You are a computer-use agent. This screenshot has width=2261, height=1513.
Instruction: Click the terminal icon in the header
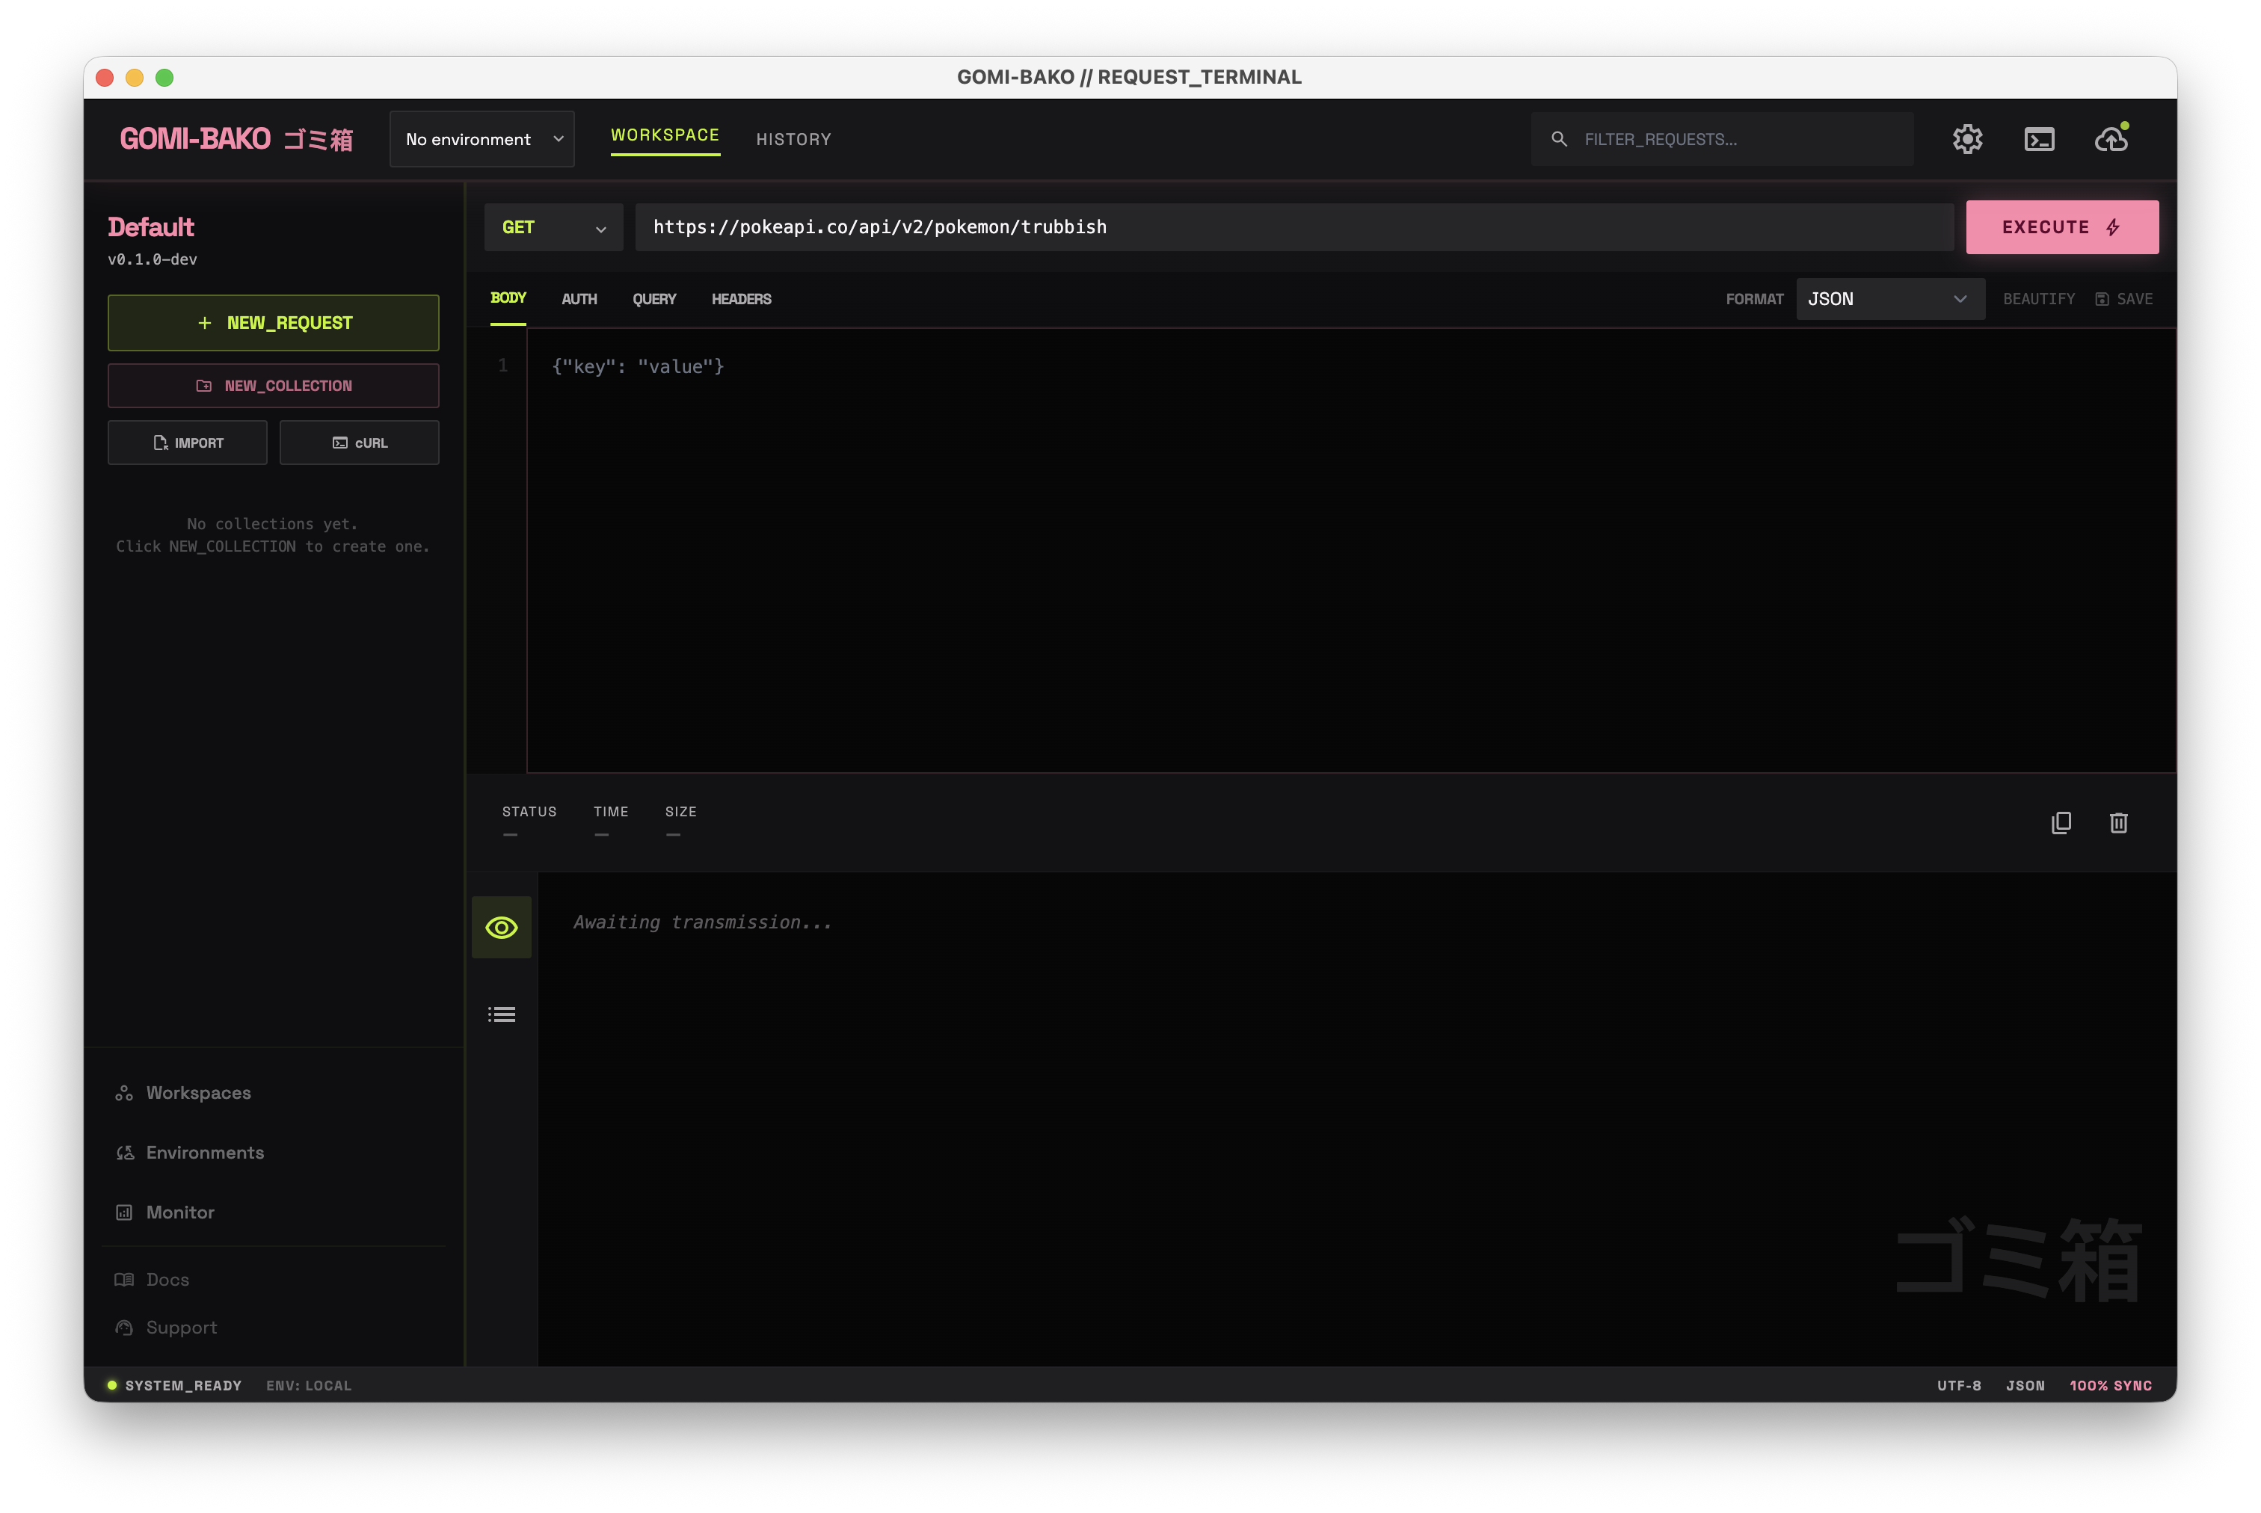click(x=2039, y=138)
